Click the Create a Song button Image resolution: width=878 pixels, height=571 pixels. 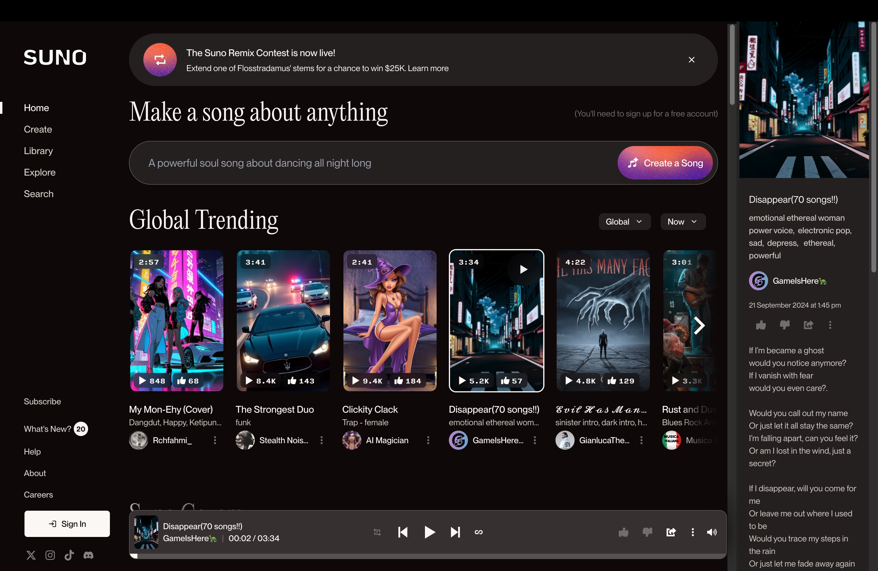(x=667, y=162)
